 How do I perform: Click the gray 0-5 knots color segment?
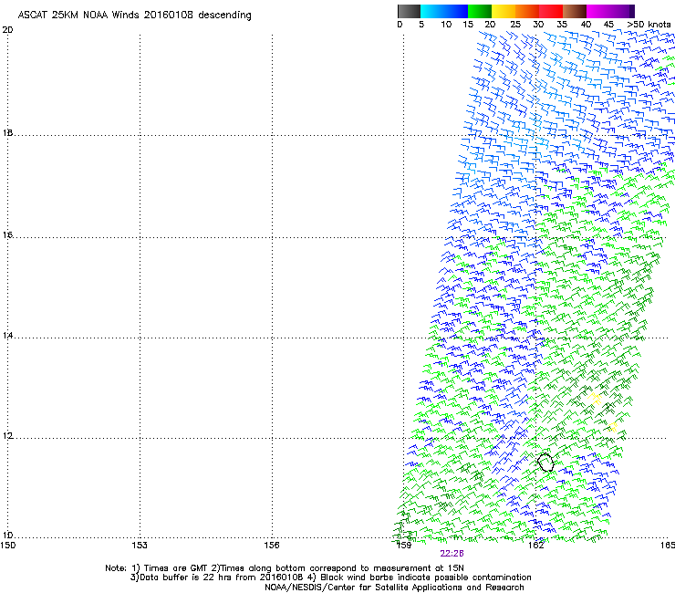pos(409,11)
